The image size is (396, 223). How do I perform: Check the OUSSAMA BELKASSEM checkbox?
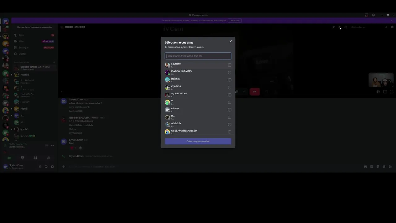point(230,132)
